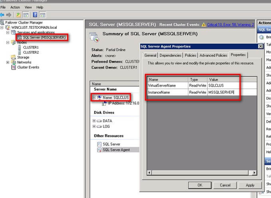Click the Value column header in grid
The image size is (271, 198).
tap(232, 79)
